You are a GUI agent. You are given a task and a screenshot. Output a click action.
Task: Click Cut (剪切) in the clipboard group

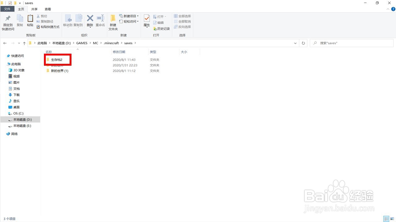coord(42,16)
